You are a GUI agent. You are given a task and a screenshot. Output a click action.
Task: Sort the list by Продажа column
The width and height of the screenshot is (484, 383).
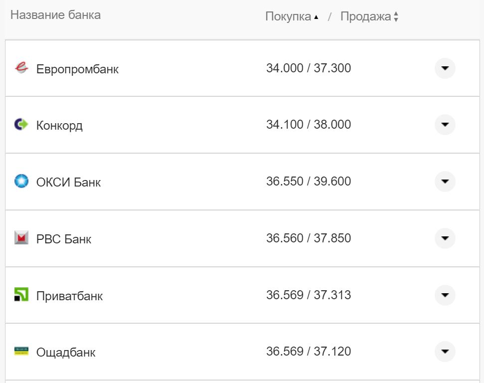point(369,16)
